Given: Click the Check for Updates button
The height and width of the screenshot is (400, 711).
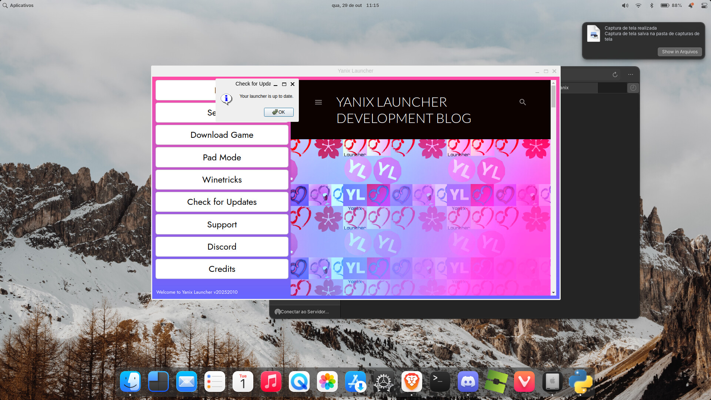Looking at the screenshot, I should (x=222, y=202).
